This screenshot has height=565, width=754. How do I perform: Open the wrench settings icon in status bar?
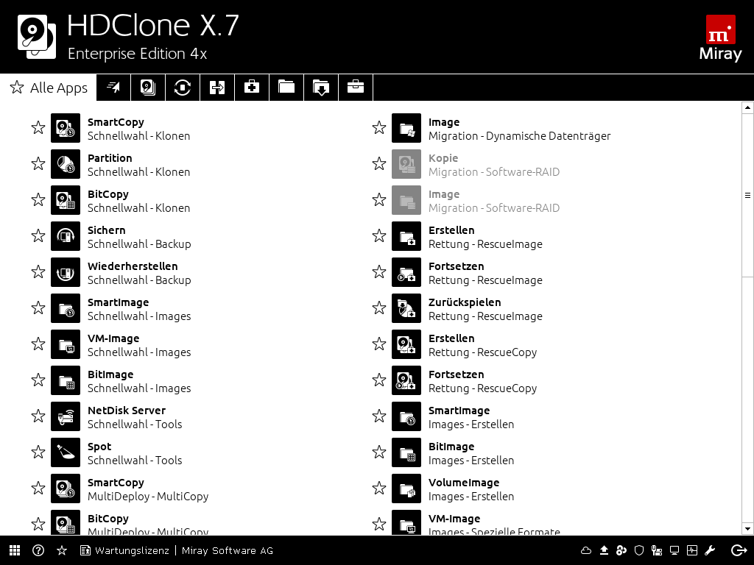point(711,550)
